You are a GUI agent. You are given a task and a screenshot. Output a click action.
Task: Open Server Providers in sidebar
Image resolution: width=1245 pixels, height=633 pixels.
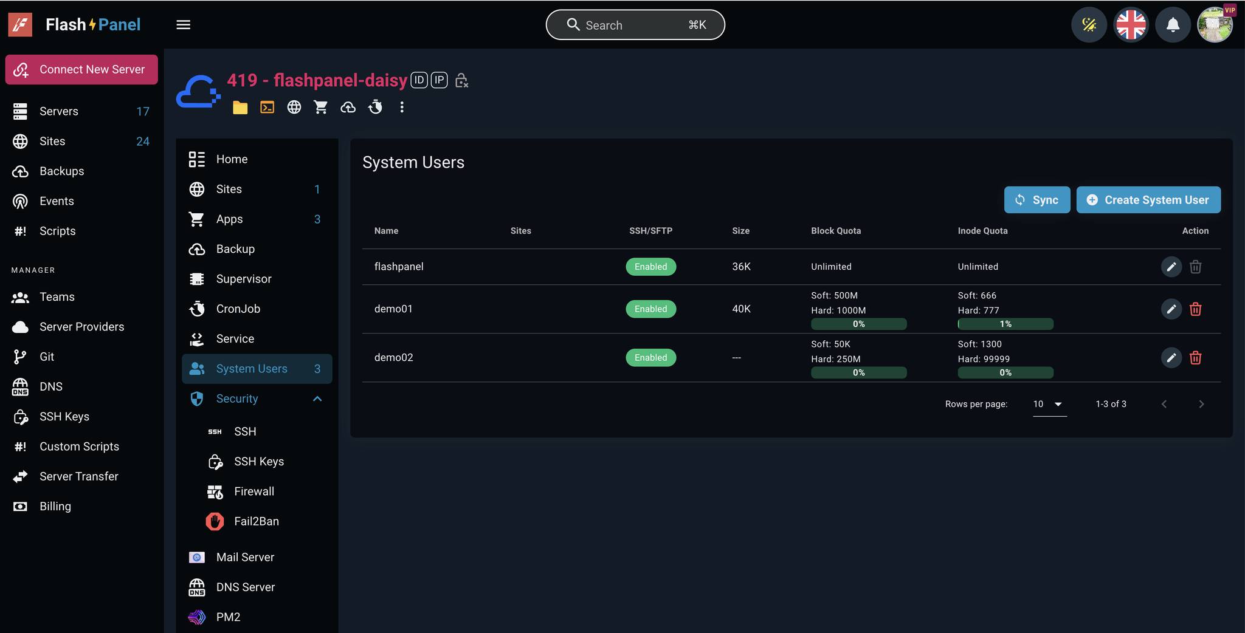coord(81,327)
